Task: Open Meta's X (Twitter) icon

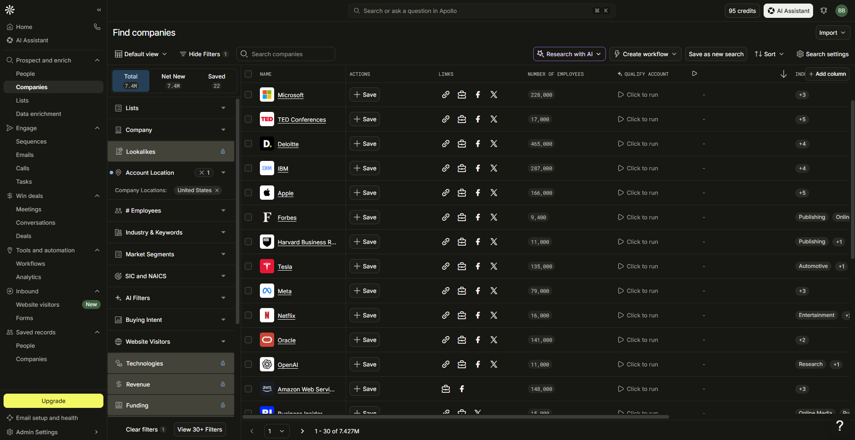Action: click(x=494, y=291)
